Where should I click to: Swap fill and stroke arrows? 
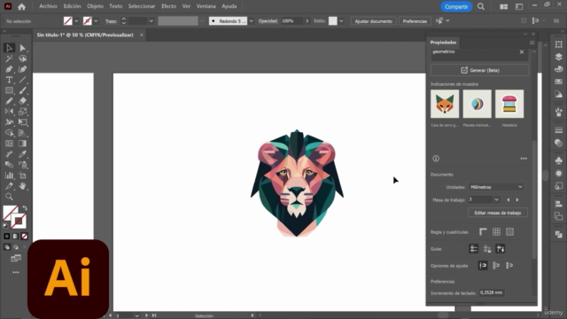pos(25,208)
